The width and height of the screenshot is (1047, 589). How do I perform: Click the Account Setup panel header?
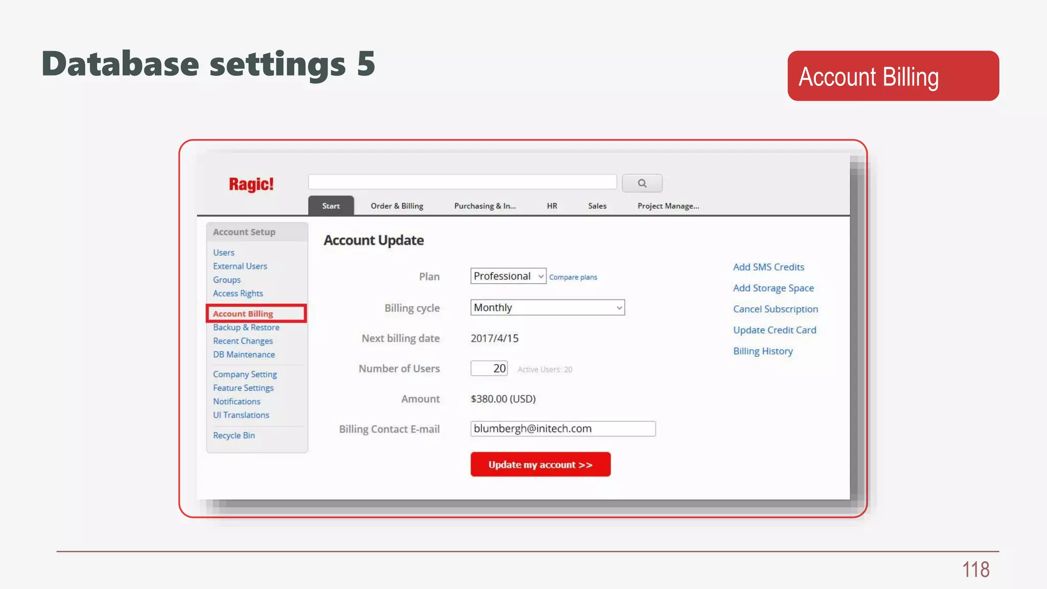click(x=257, y=232)
